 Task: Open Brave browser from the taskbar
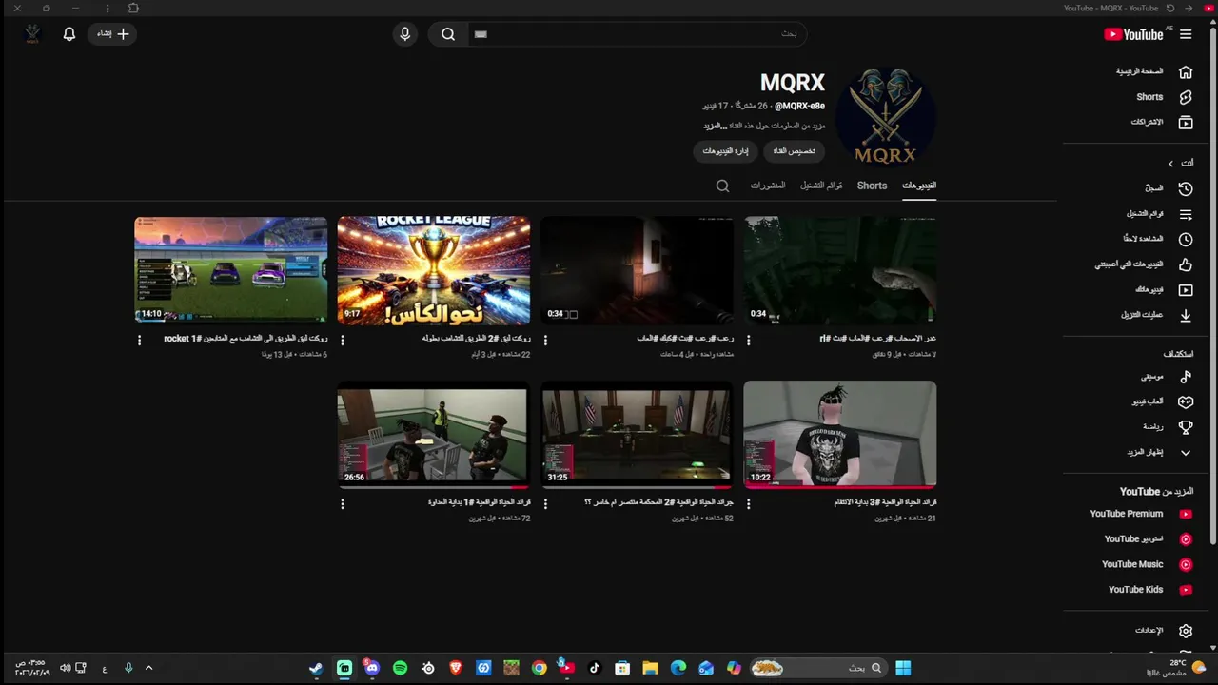pos(456,669)
